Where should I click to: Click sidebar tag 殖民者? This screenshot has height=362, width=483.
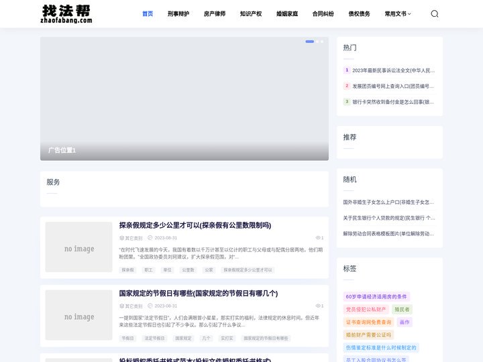click(x=402, y=309)
